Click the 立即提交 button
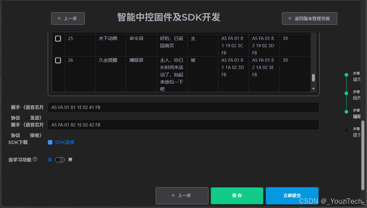The width and height of the screenshot is (367, 208). click(292, 195)
